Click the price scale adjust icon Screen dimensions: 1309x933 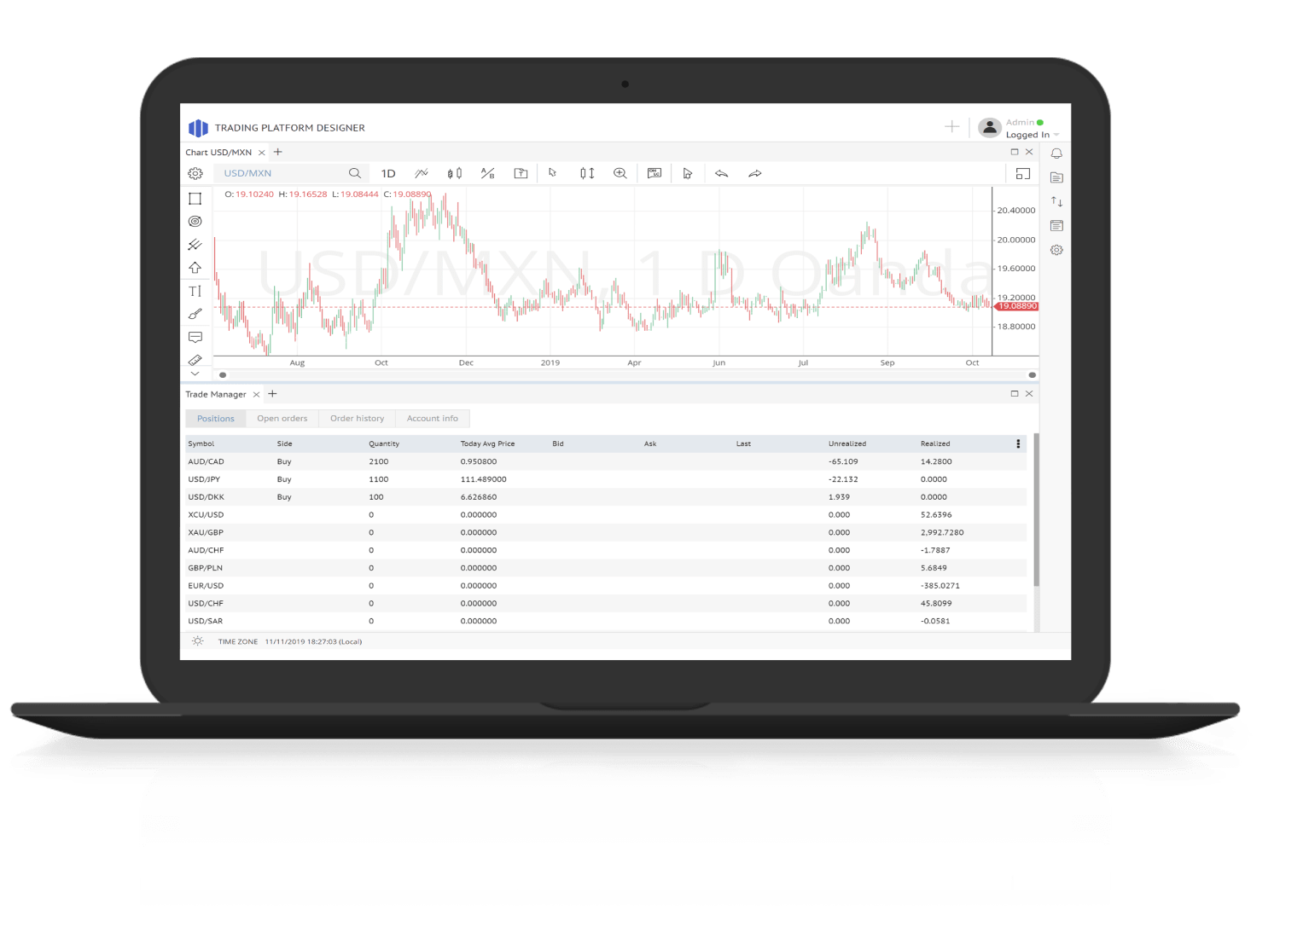click(x=587, y=173)
